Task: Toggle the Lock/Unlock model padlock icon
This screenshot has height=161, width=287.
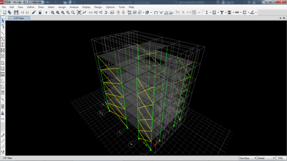Action: (x=40, y=12)
